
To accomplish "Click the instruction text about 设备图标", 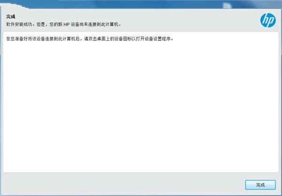I will tap(90, 39).
